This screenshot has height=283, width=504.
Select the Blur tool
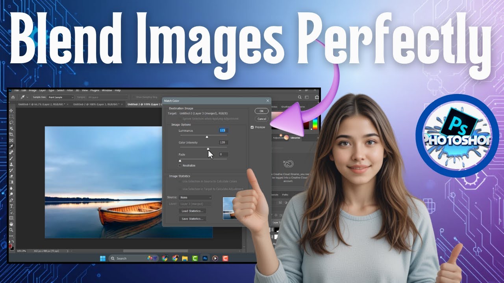coord(11,188)
